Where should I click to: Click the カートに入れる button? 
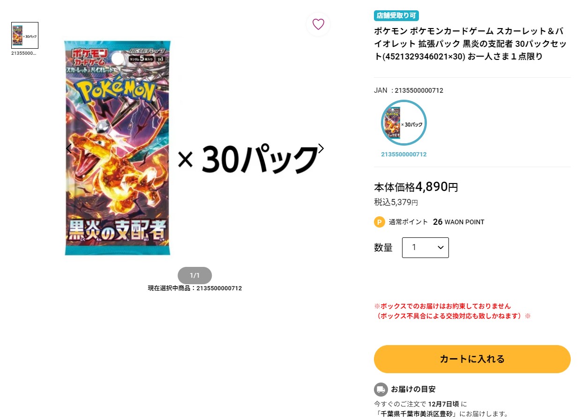[x=472, y=359]
